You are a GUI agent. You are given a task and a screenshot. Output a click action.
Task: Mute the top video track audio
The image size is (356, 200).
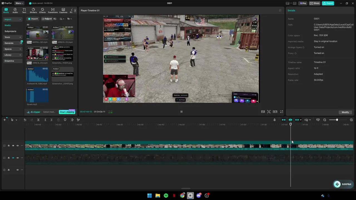pyautogui.click(x=18, y=146)
